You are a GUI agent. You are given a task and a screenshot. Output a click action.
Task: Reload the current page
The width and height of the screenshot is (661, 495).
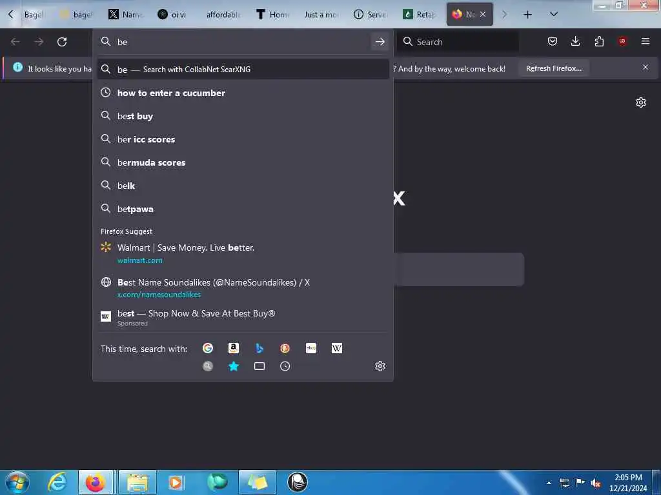click(x=62, y=42)
